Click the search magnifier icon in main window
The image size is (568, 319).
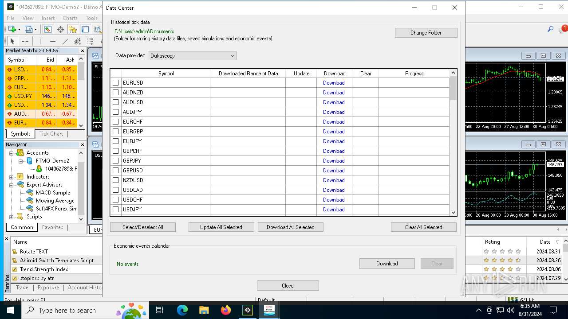(x=550, y=29)
